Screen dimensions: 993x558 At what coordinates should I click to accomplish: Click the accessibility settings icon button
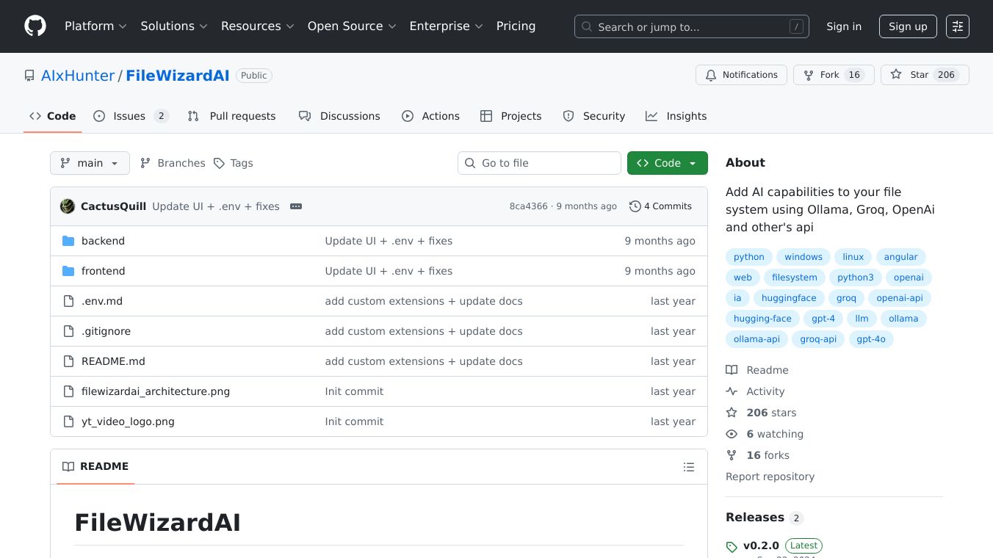tap(957, 26)
